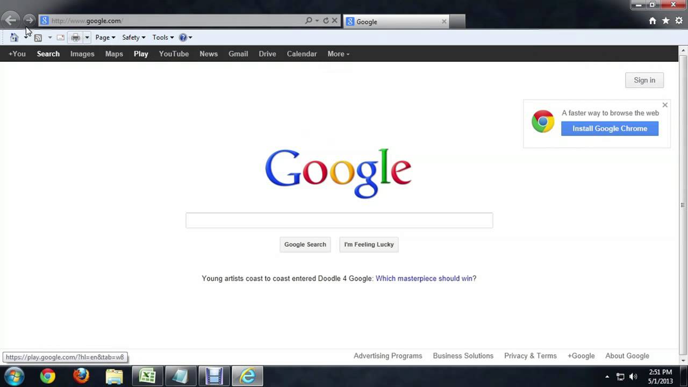Open the Home page via command bar house icon

pyautogui.click(x=15, y=38)
